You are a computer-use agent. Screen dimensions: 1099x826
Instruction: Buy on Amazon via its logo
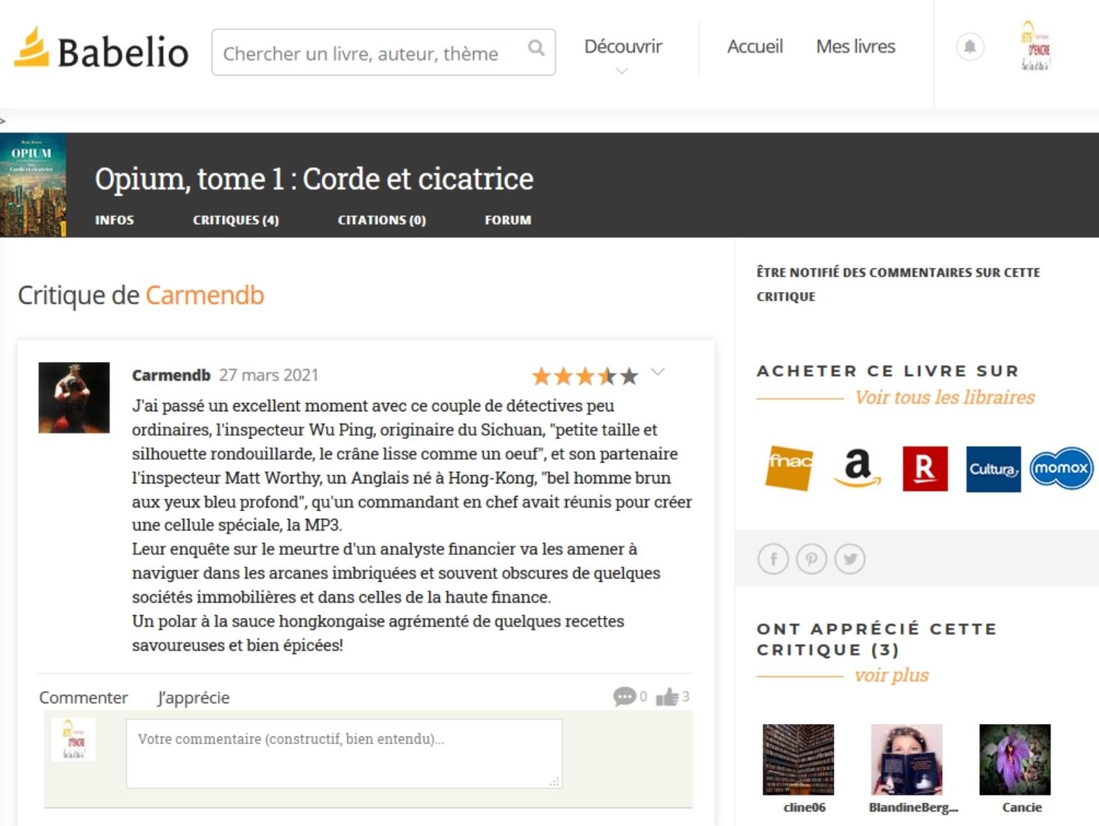(858, 468)
